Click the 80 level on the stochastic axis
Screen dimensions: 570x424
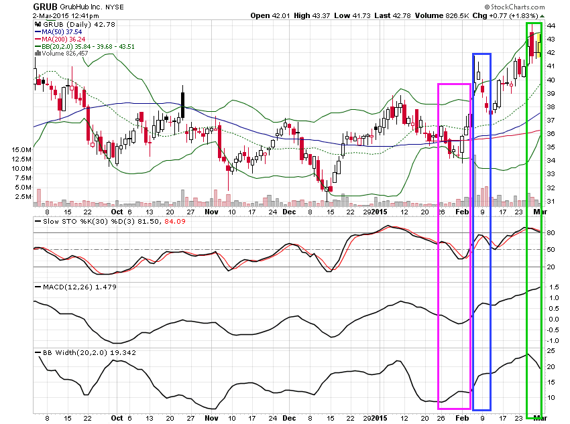coord(551,232)
